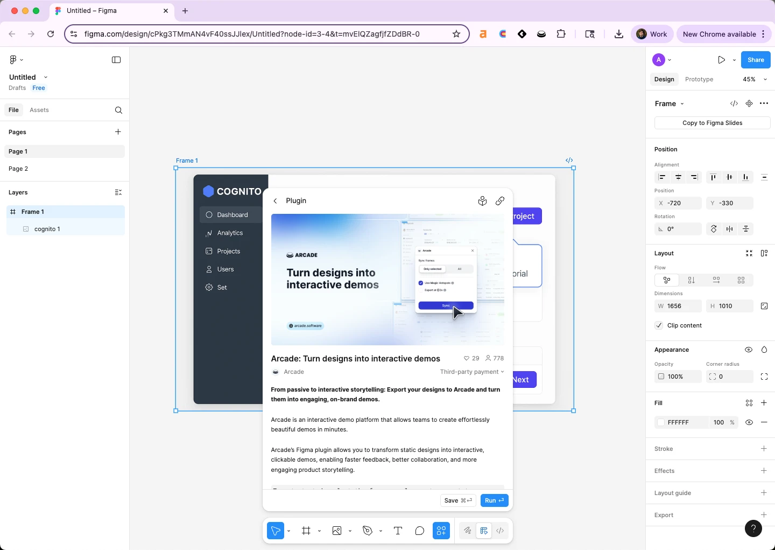
Task: Open Untitled file name dropdown
Action: point(46,78)
